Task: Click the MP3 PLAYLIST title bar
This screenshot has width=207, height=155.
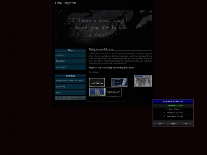Action: 173,101
